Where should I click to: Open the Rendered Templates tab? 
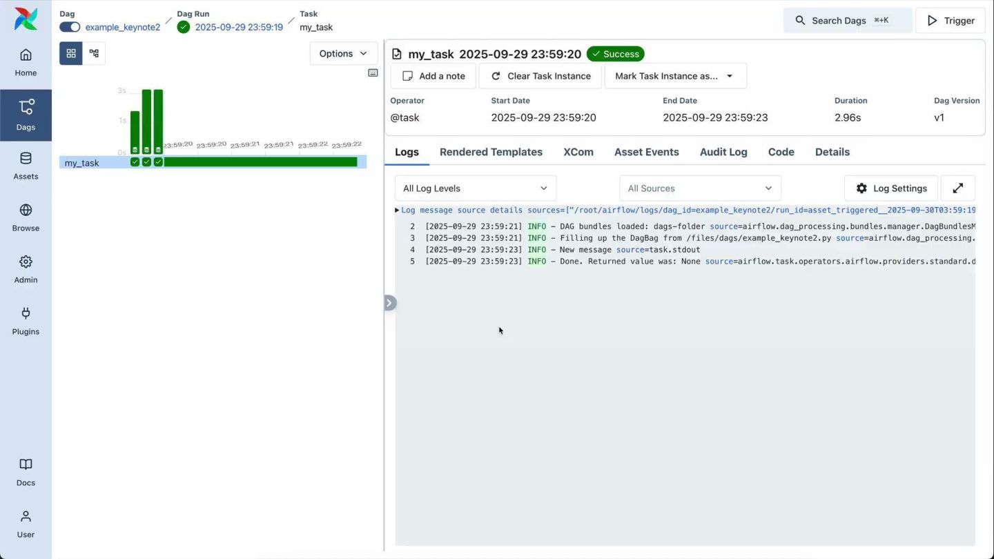pos(491,152)
